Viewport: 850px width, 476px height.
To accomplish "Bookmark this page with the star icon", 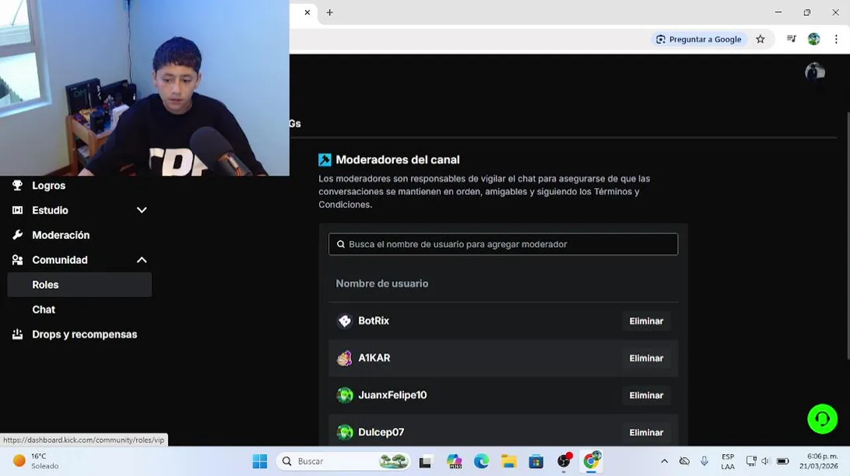I will click(761, 40).
